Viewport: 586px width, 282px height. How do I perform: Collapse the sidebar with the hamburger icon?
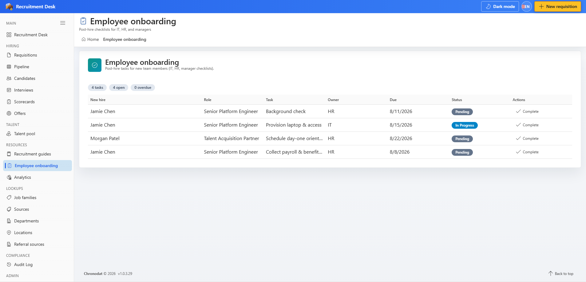coord(63,23)
